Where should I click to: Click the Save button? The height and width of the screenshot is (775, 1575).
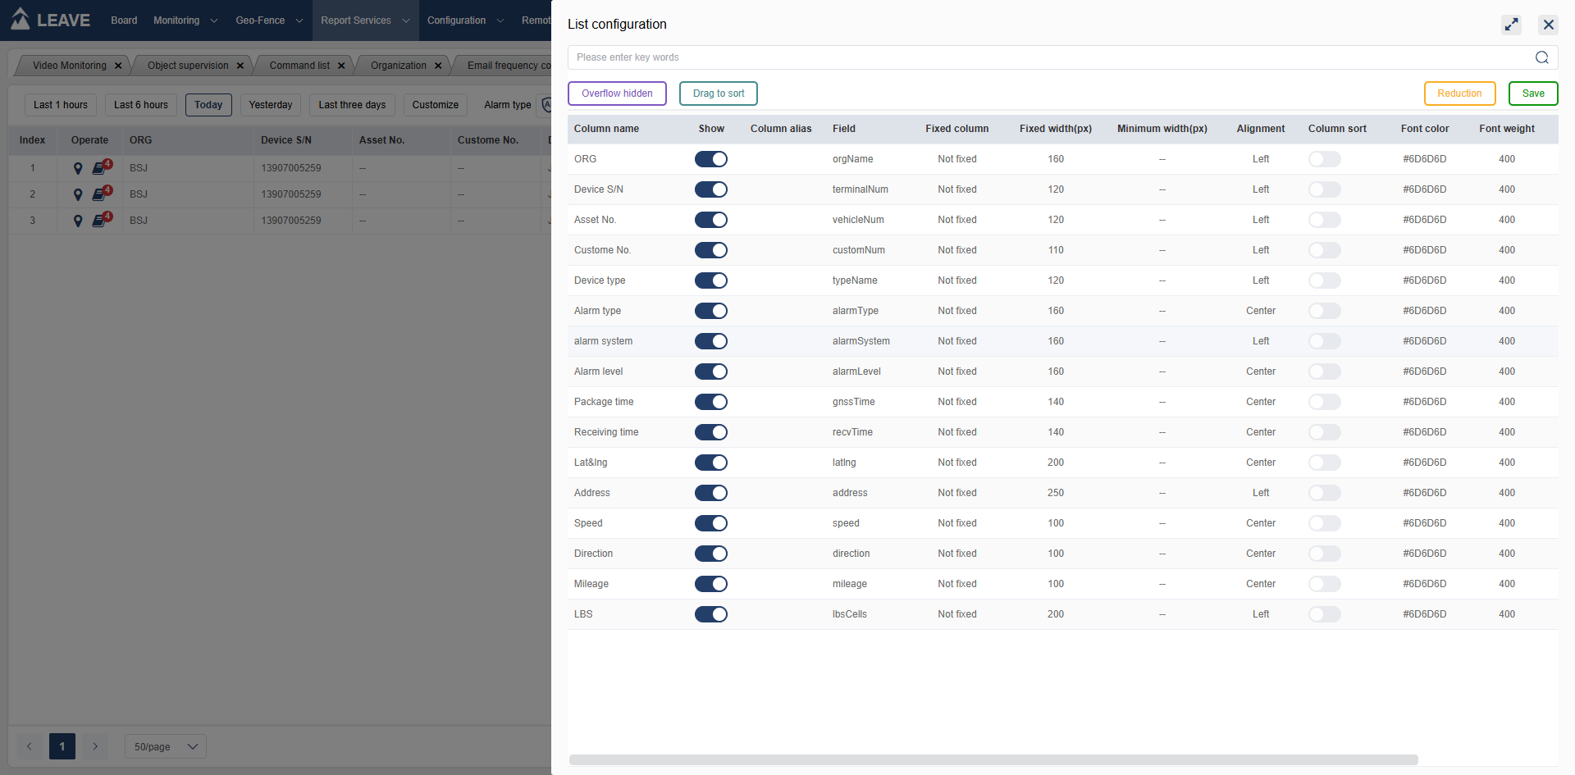tap(1532, 93)
